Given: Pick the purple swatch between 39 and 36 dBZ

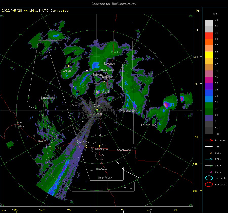Looking at the screenshot, I should click(209, 86).
